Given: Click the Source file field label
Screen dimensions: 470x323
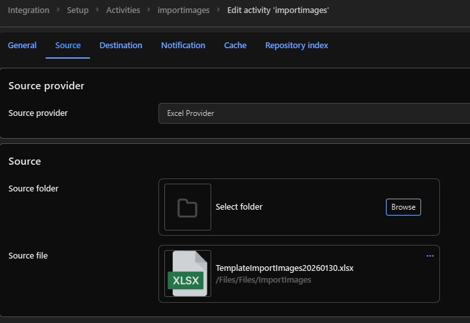Looking at the screenshot, I should pos(28,256).
